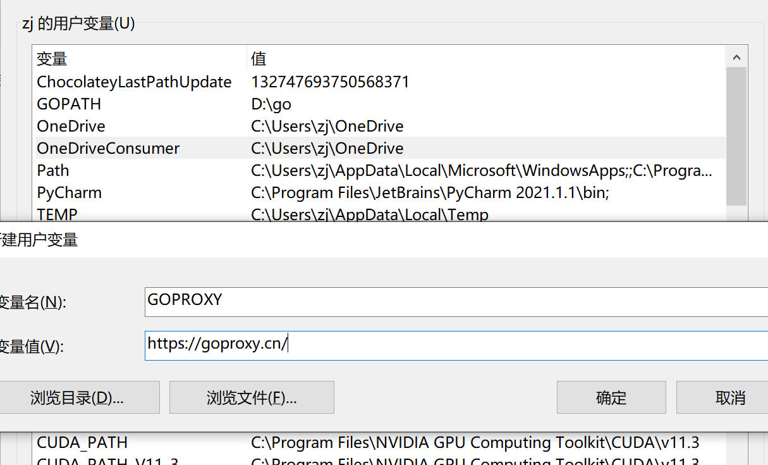The width and height of the screenshot is (768, 465).
Task: Open 浏览文件(F)... file browser
Action: 252,397
